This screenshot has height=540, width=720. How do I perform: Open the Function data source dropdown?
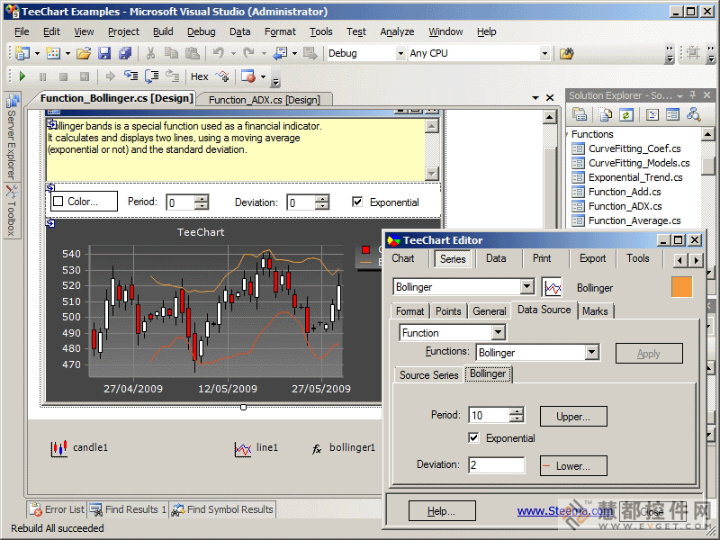[x=498, y=332]
